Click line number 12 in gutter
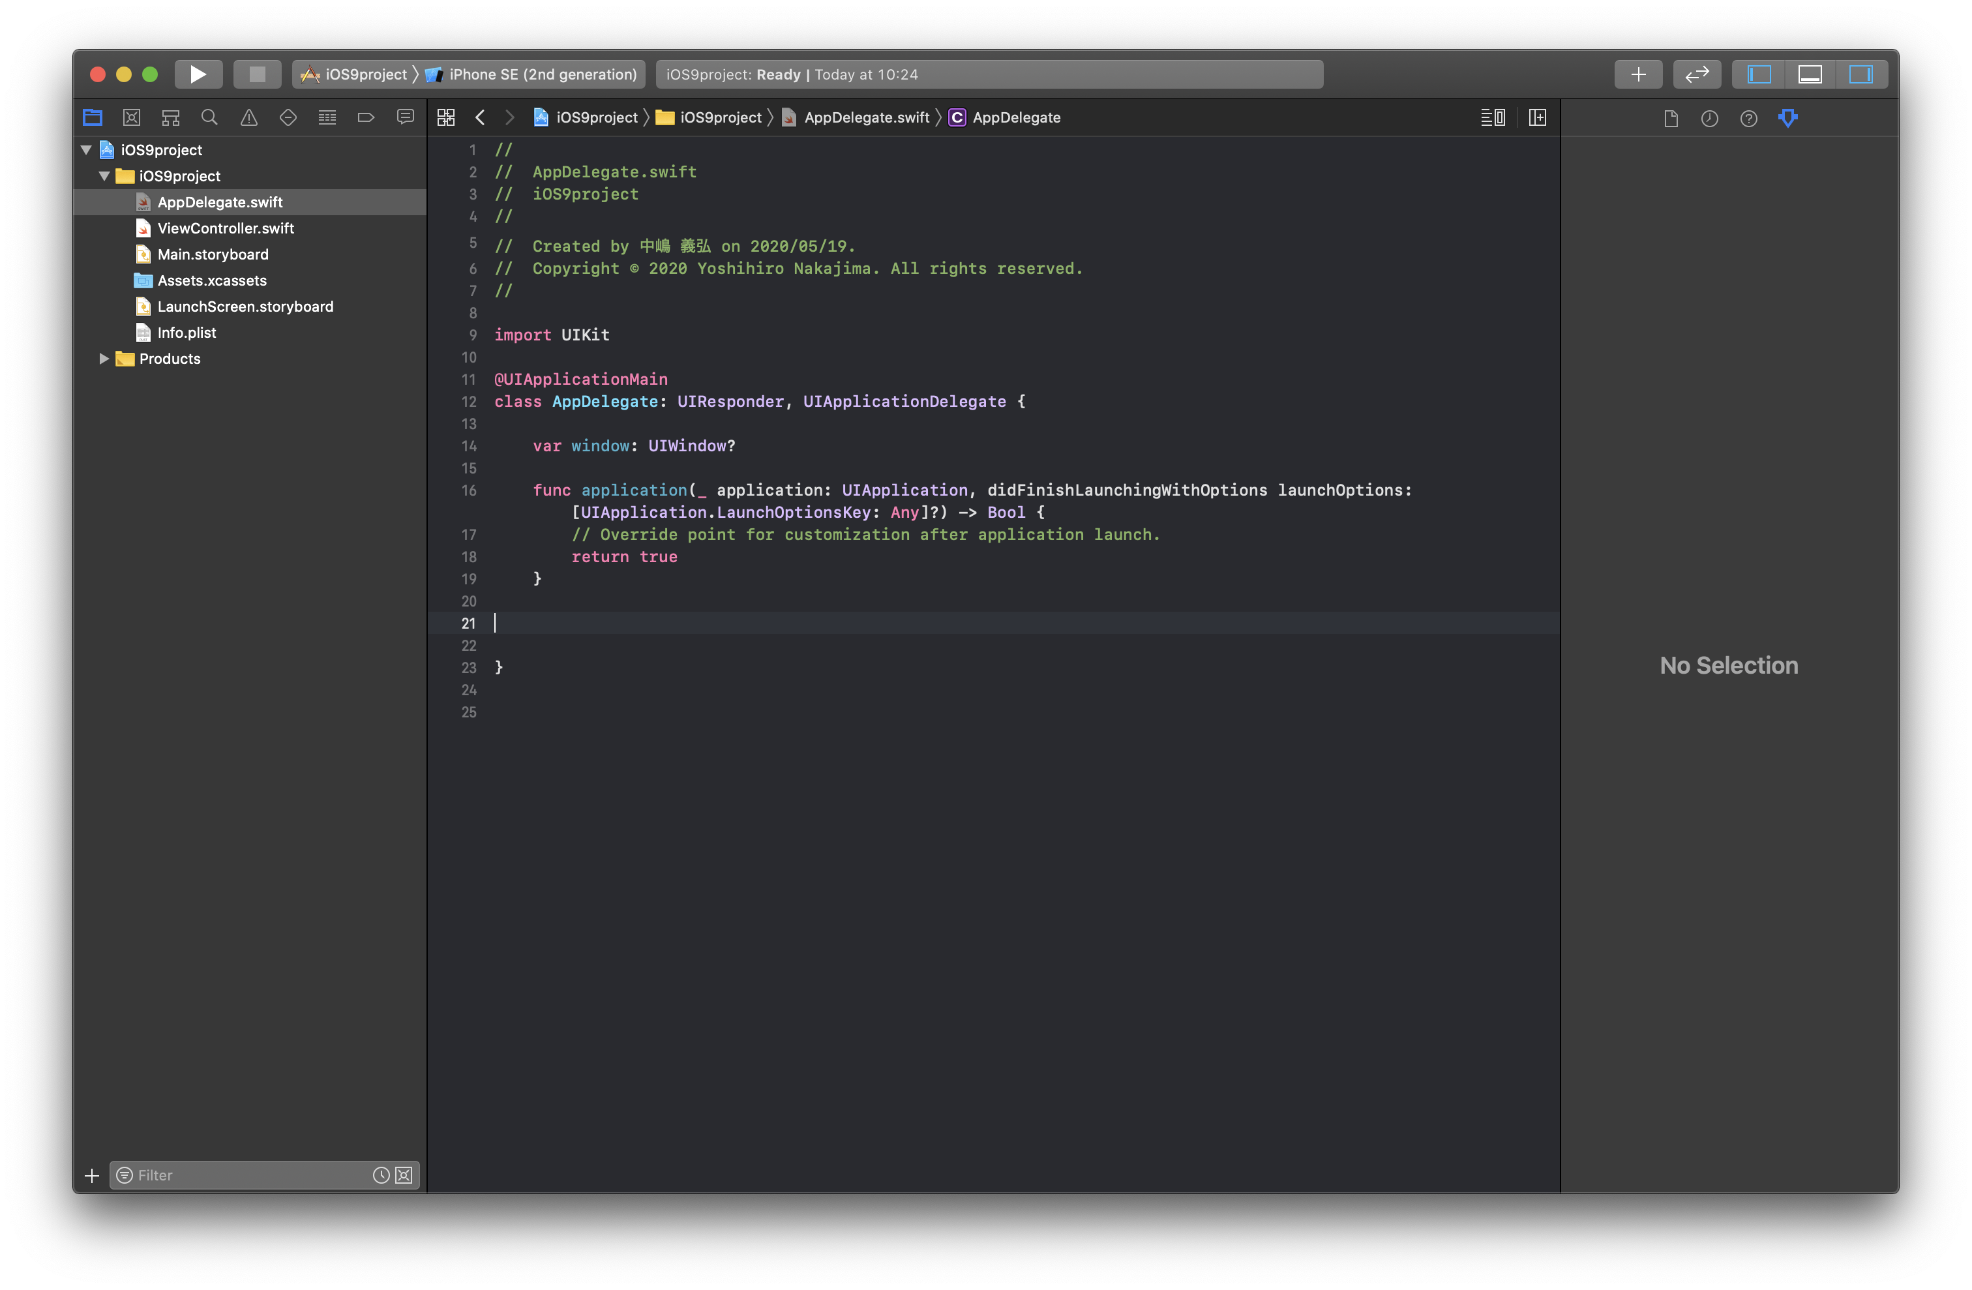Viewport: 1972px width, 1290px height. (469, 402)
